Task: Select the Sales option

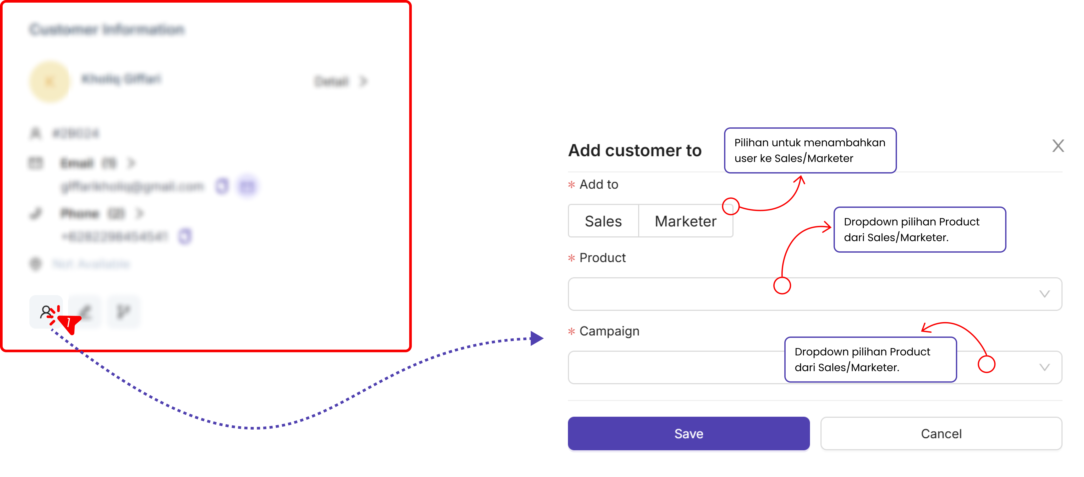Action: 603,221
